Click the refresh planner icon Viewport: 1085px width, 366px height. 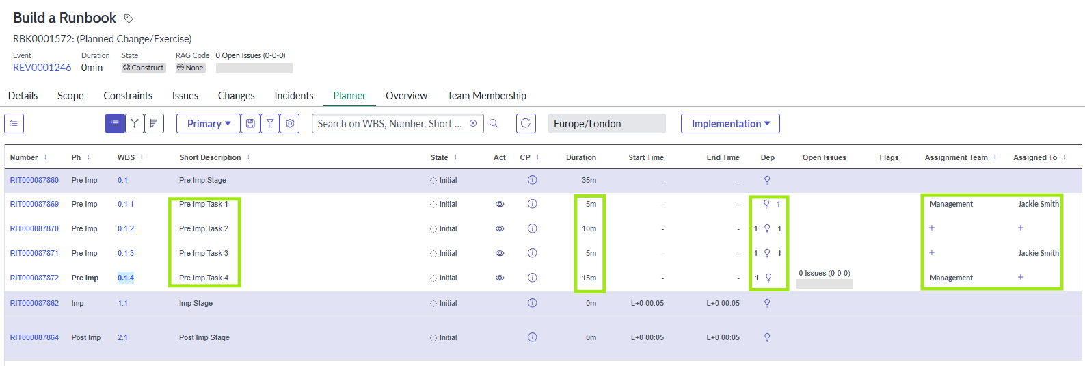point(525,124)
